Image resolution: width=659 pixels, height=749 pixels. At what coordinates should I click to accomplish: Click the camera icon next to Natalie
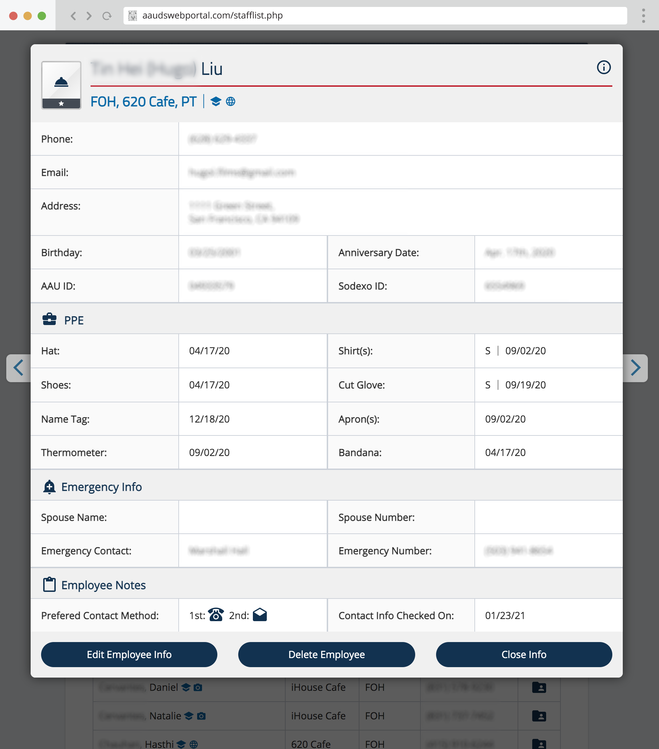(201, 716)
